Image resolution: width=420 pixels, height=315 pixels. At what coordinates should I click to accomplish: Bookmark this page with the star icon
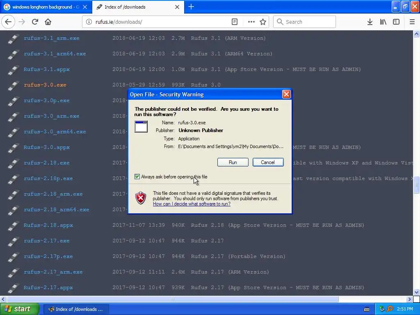[x=263, y=22]
